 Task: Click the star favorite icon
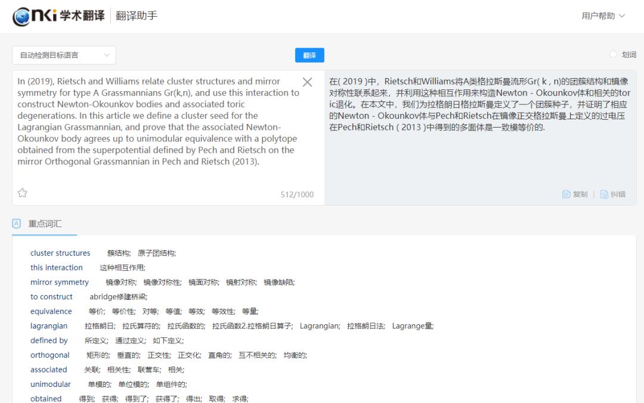tap(23, 193)
